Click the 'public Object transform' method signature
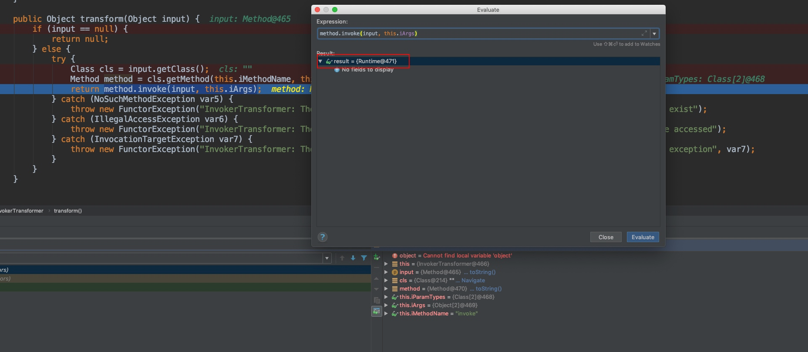 (106, 19)
